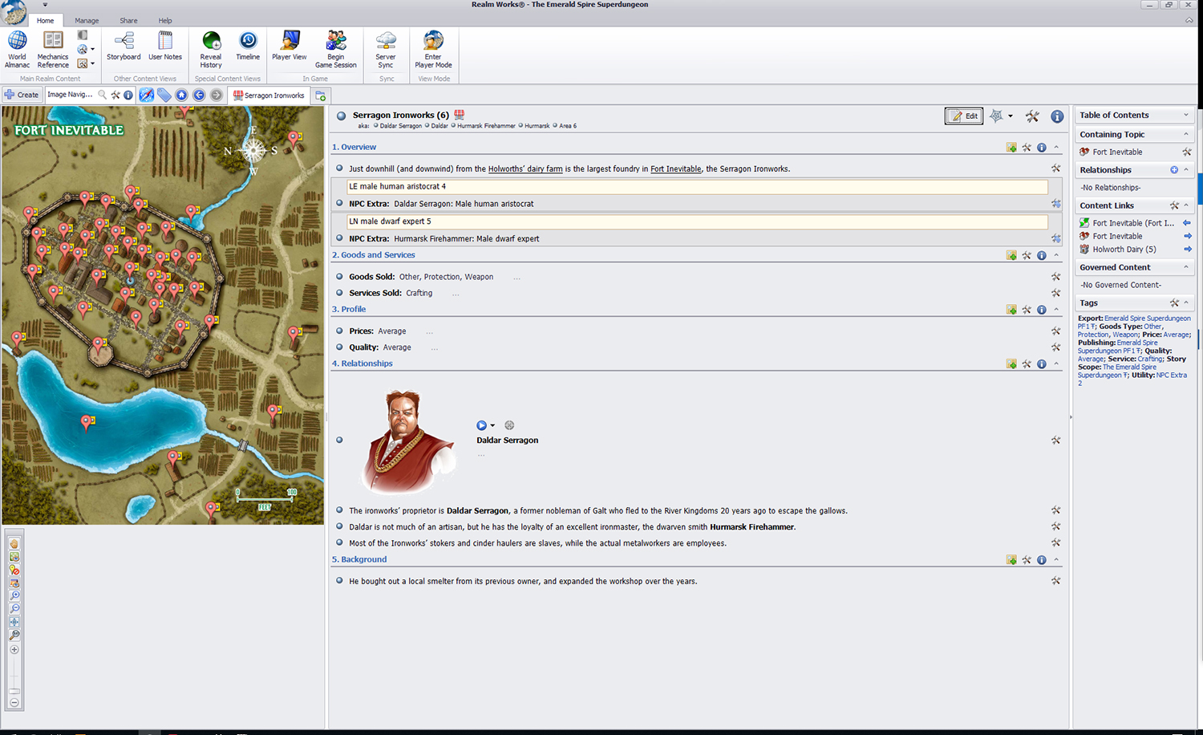Play Daldar Seragon portrait with blue play button
The height and width of the screenshot is (735, 1203).
481,425
